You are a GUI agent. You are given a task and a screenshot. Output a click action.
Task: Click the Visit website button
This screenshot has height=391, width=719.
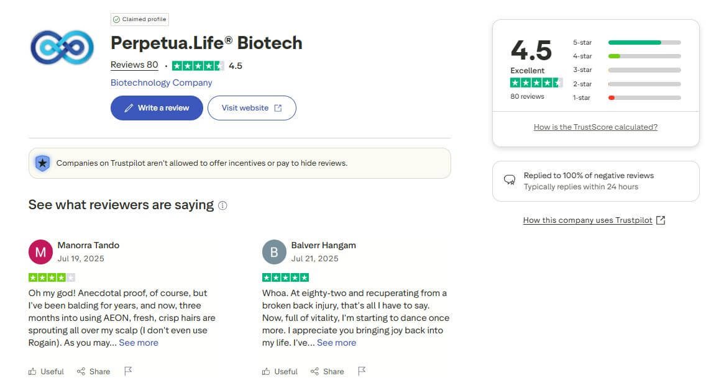(x=252, y=108)
